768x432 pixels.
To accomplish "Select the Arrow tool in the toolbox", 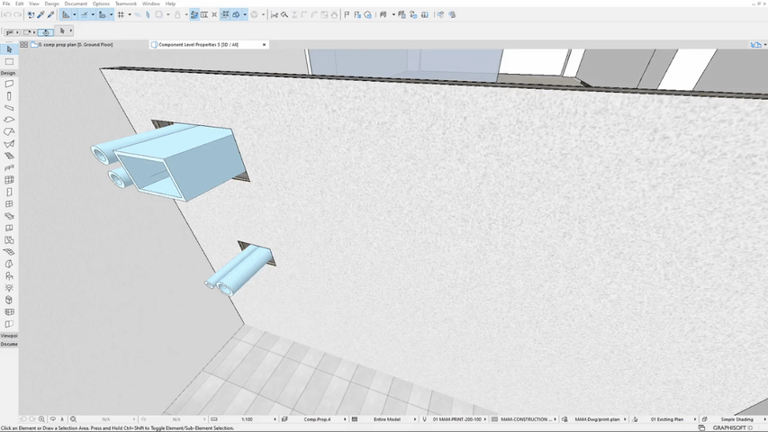I will (x=9, y=49).
